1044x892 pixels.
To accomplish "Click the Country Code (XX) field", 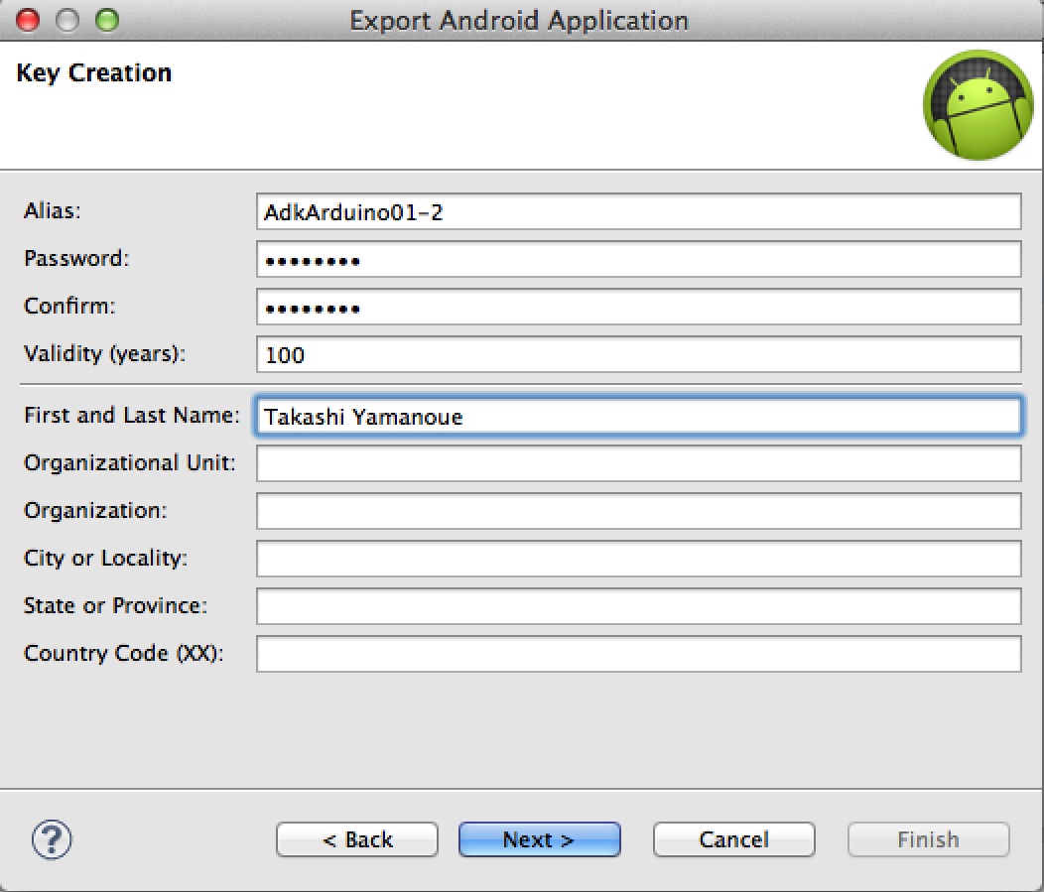I will point(638,654).
